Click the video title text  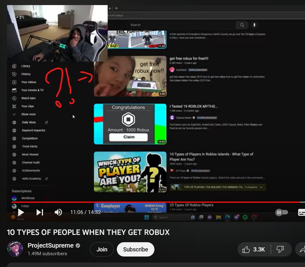[x=88, y=232]
